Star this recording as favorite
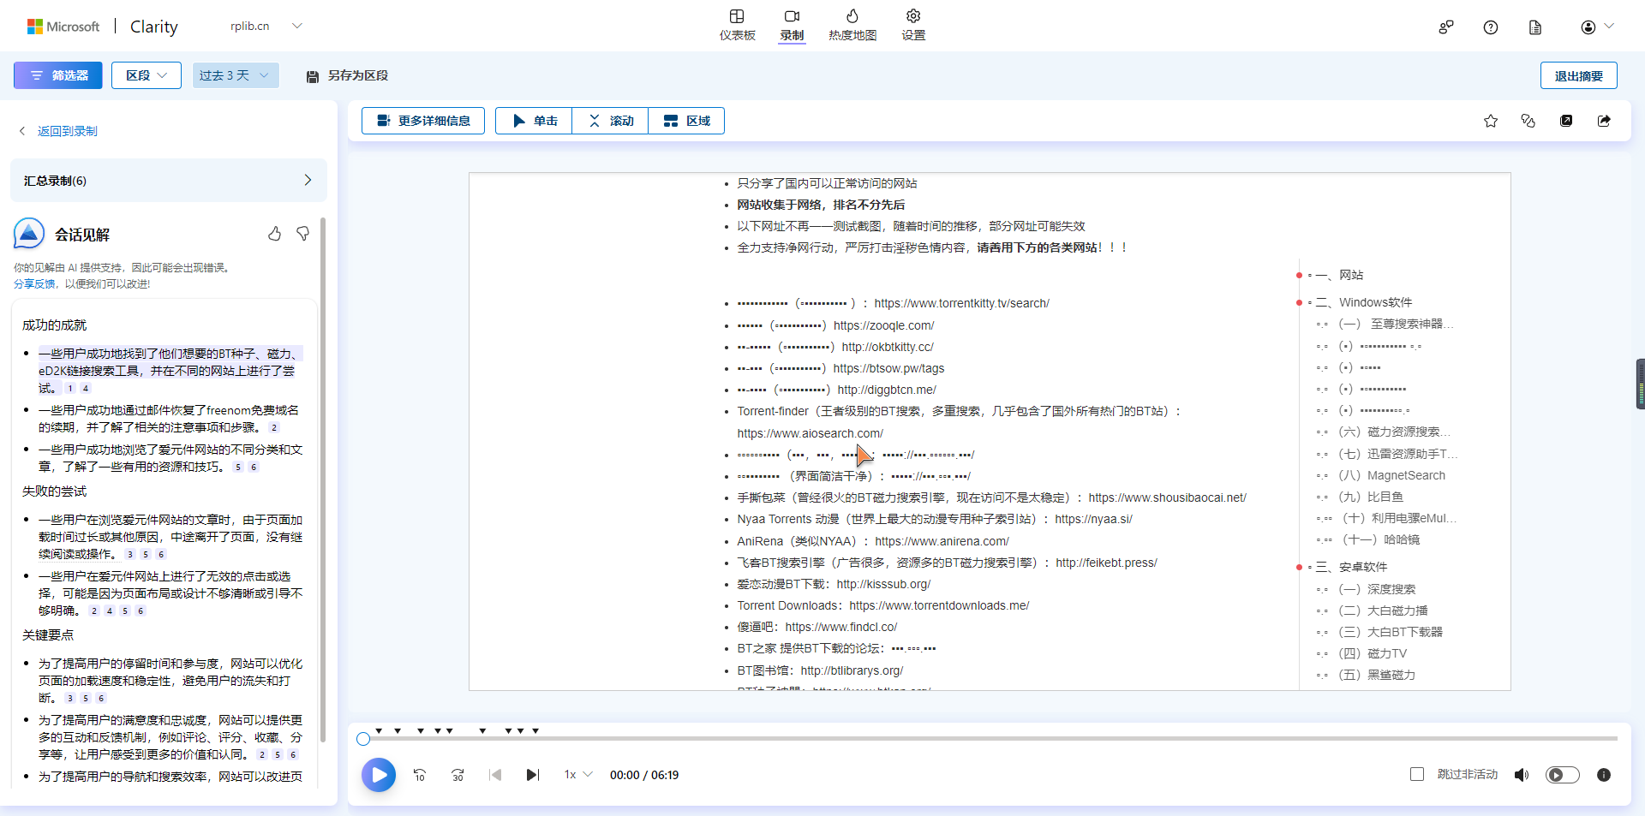The height and width of the screenshot is (816, 1645). 1490,121
